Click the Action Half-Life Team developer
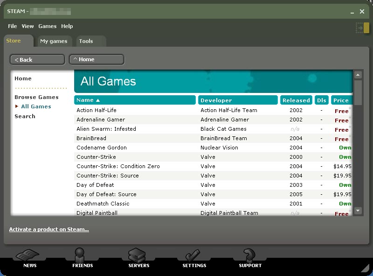373x276 pixels. tap(229, 110)
